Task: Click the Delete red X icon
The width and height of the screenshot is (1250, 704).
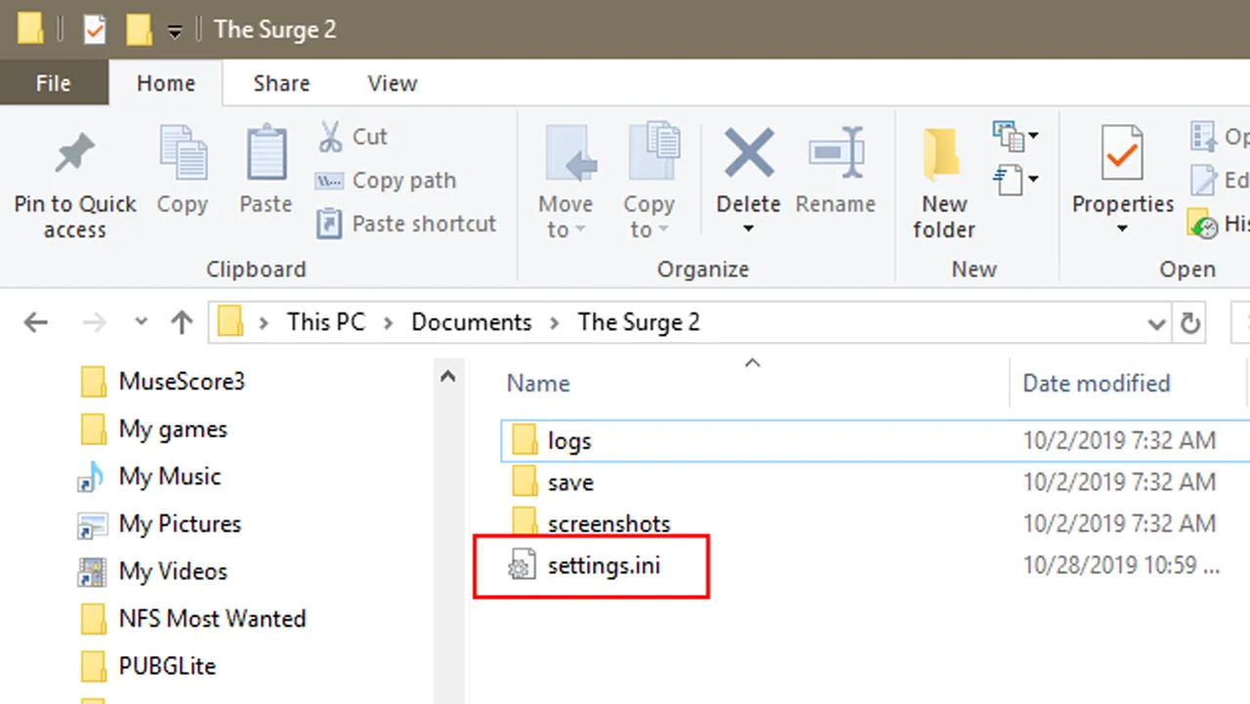Action: (748, 154)
